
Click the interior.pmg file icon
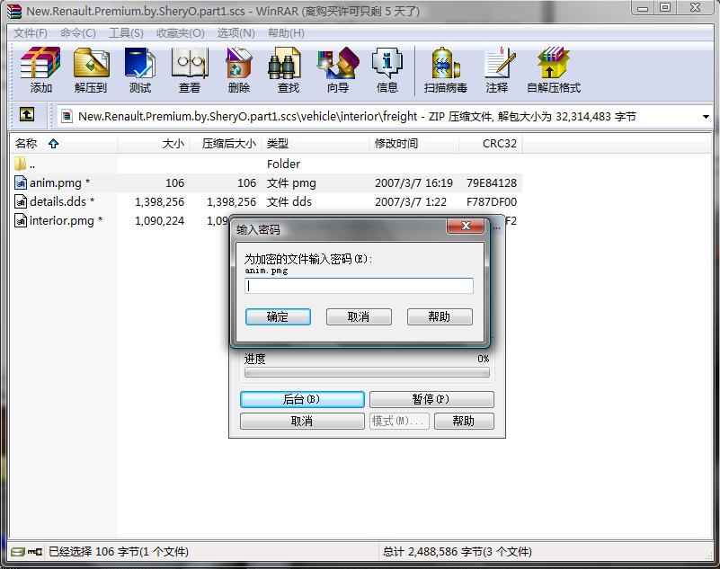21,220
